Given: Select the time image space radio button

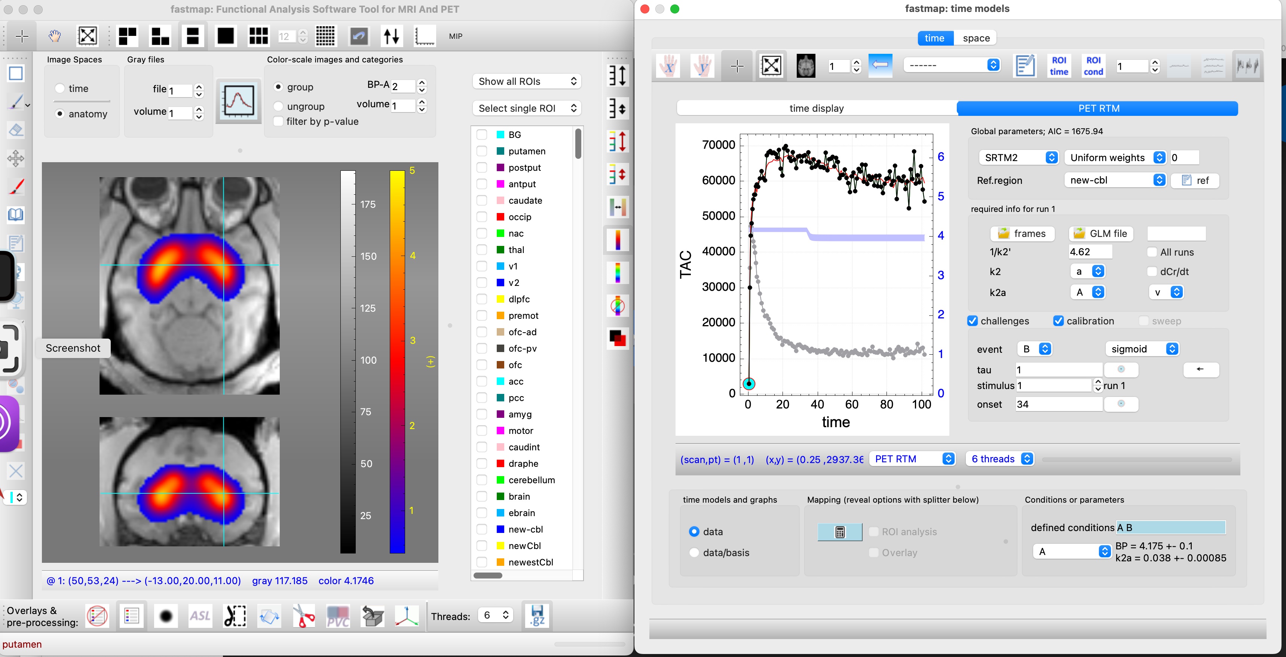Looking at the screenshot, I should click(60, 88).
